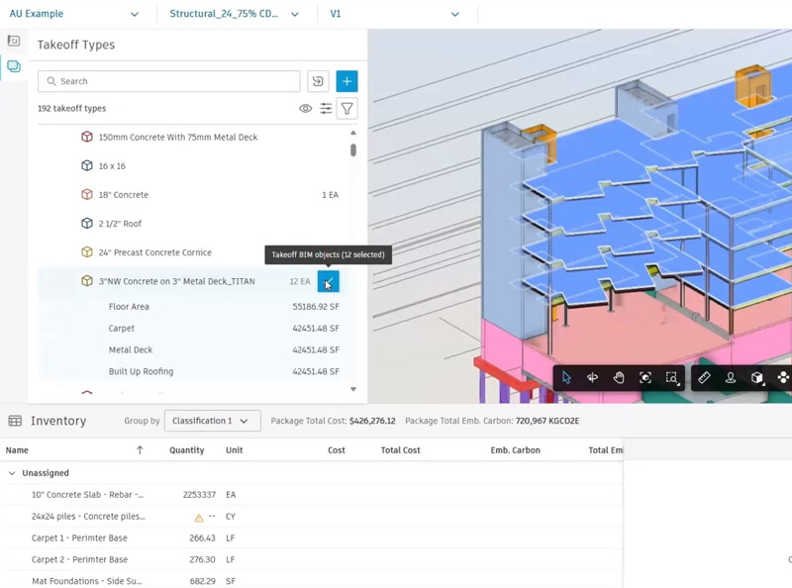Click the blue add takeoff type button
Screen dimensions: 792x588
click(x=346, y=81)
